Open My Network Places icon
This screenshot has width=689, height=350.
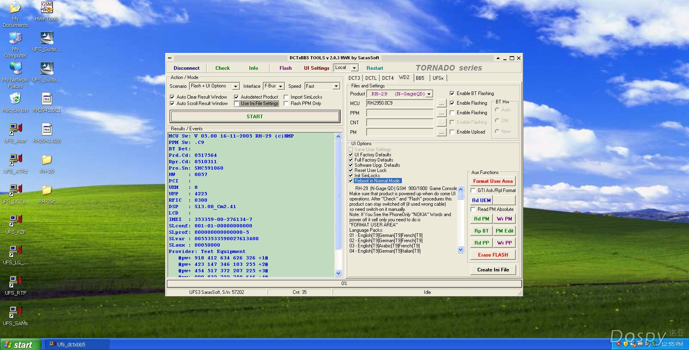point(15,75)
